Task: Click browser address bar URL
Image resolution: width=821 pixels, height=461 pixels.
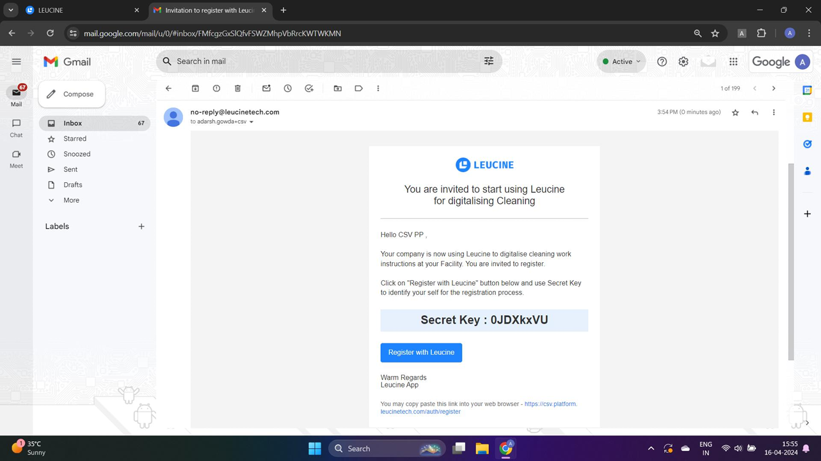Action: (212, 33)
